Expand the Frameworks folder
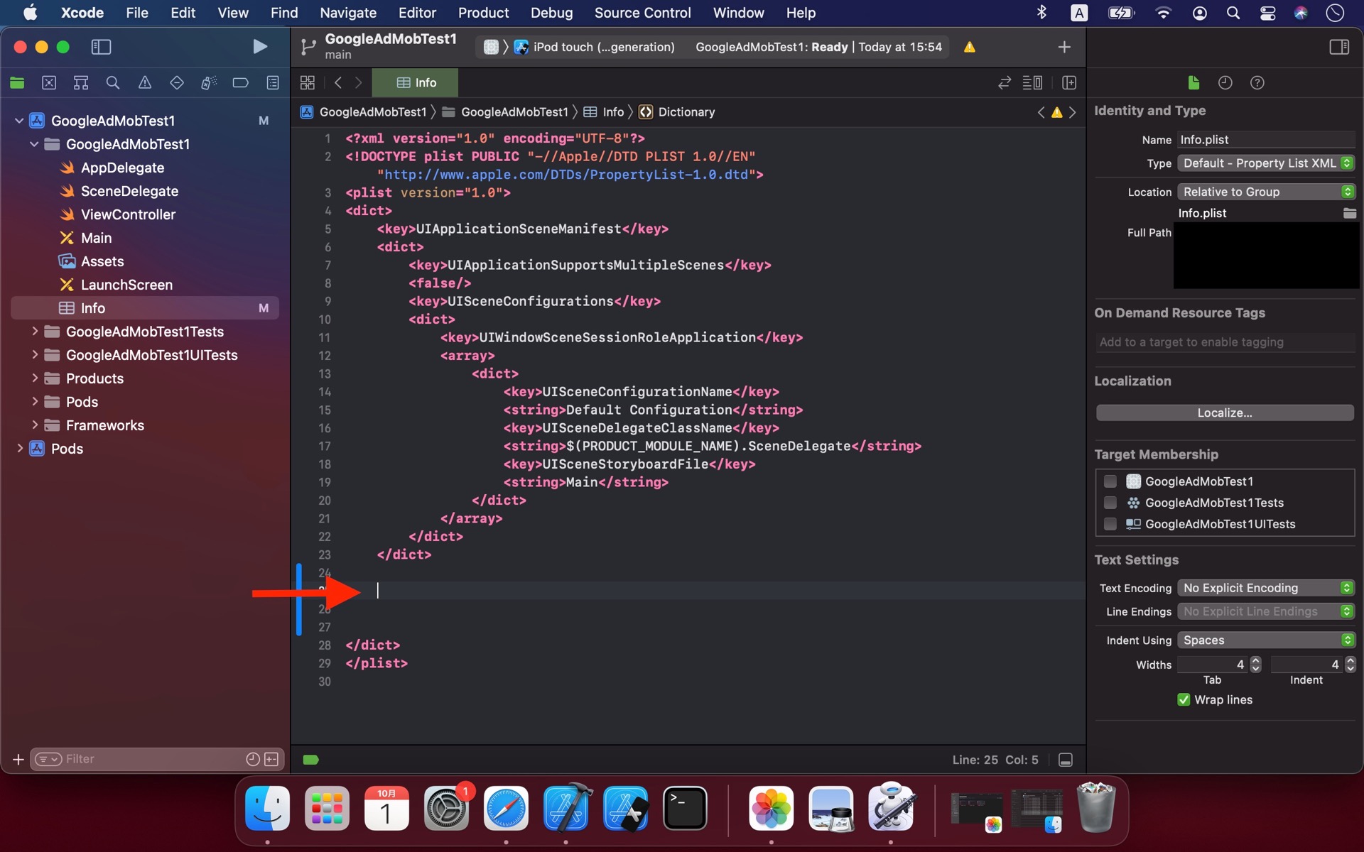This screenshot has width=1364, height=852. point(34,425)
